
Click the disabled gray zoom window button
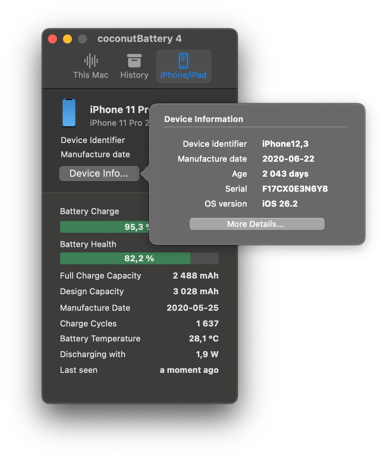[82, 39]
